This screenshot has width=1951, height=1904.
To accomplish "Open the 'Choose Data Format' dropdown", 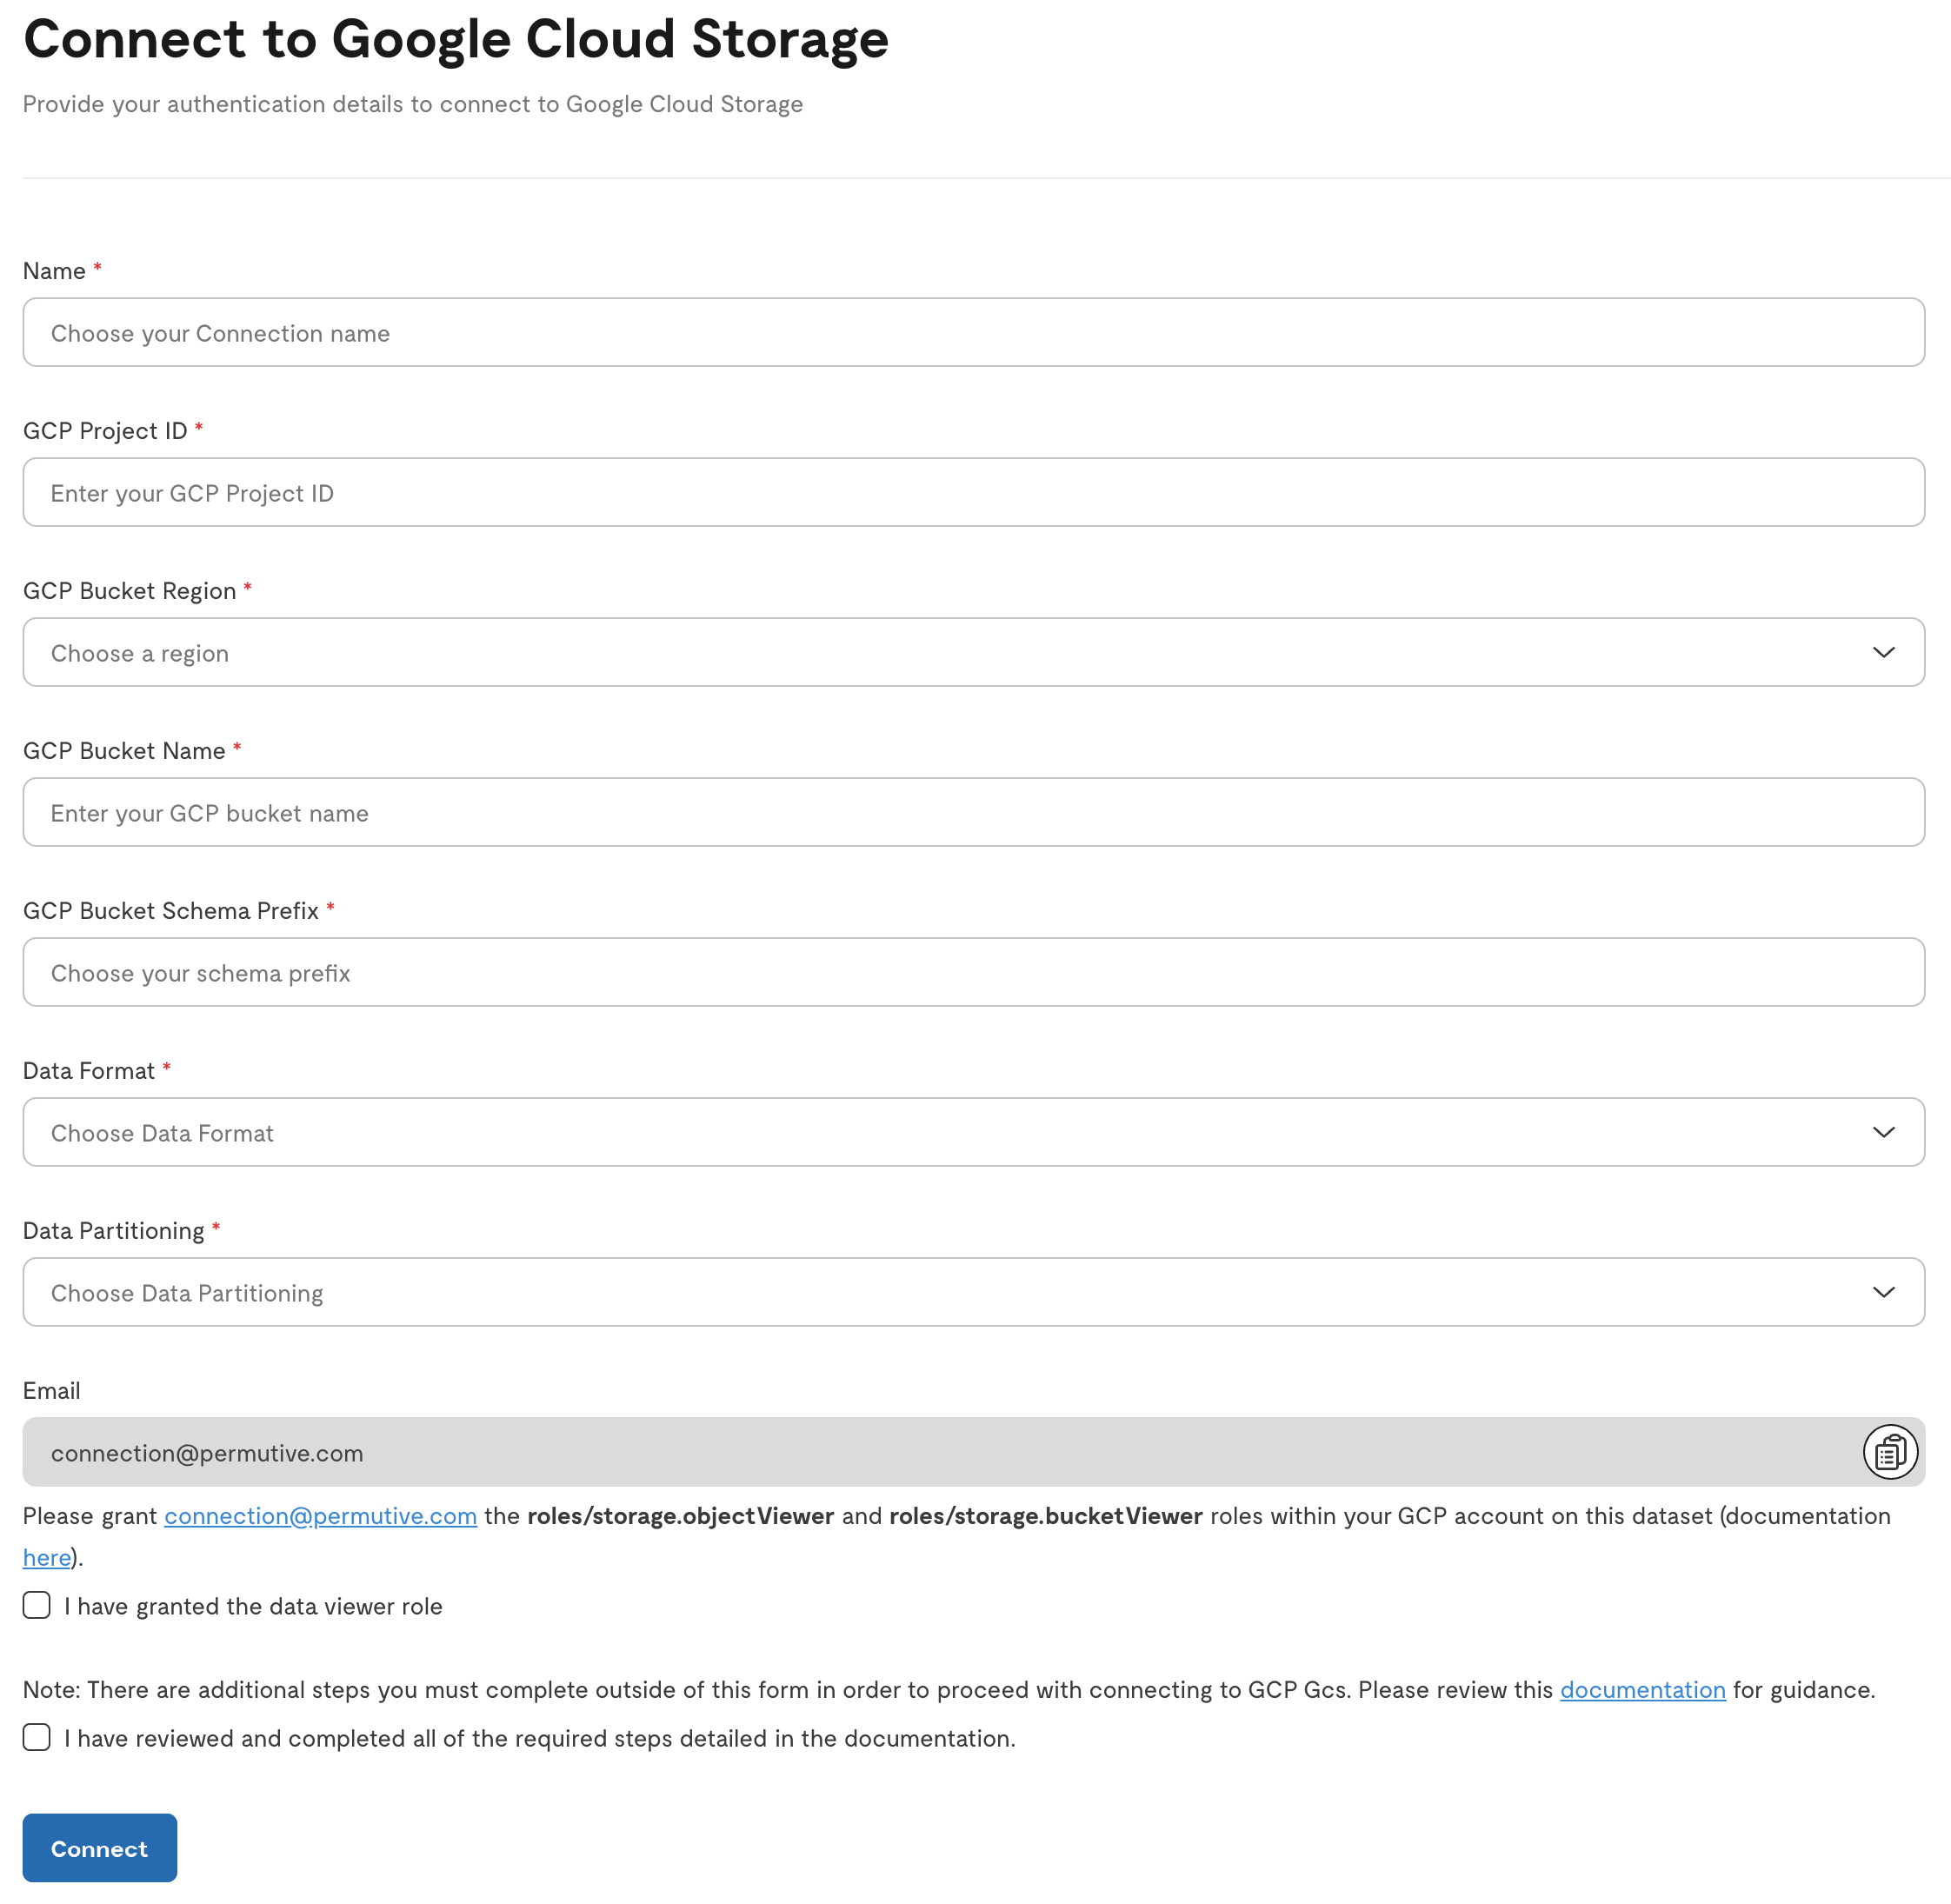I will [x=973, y=1132].
